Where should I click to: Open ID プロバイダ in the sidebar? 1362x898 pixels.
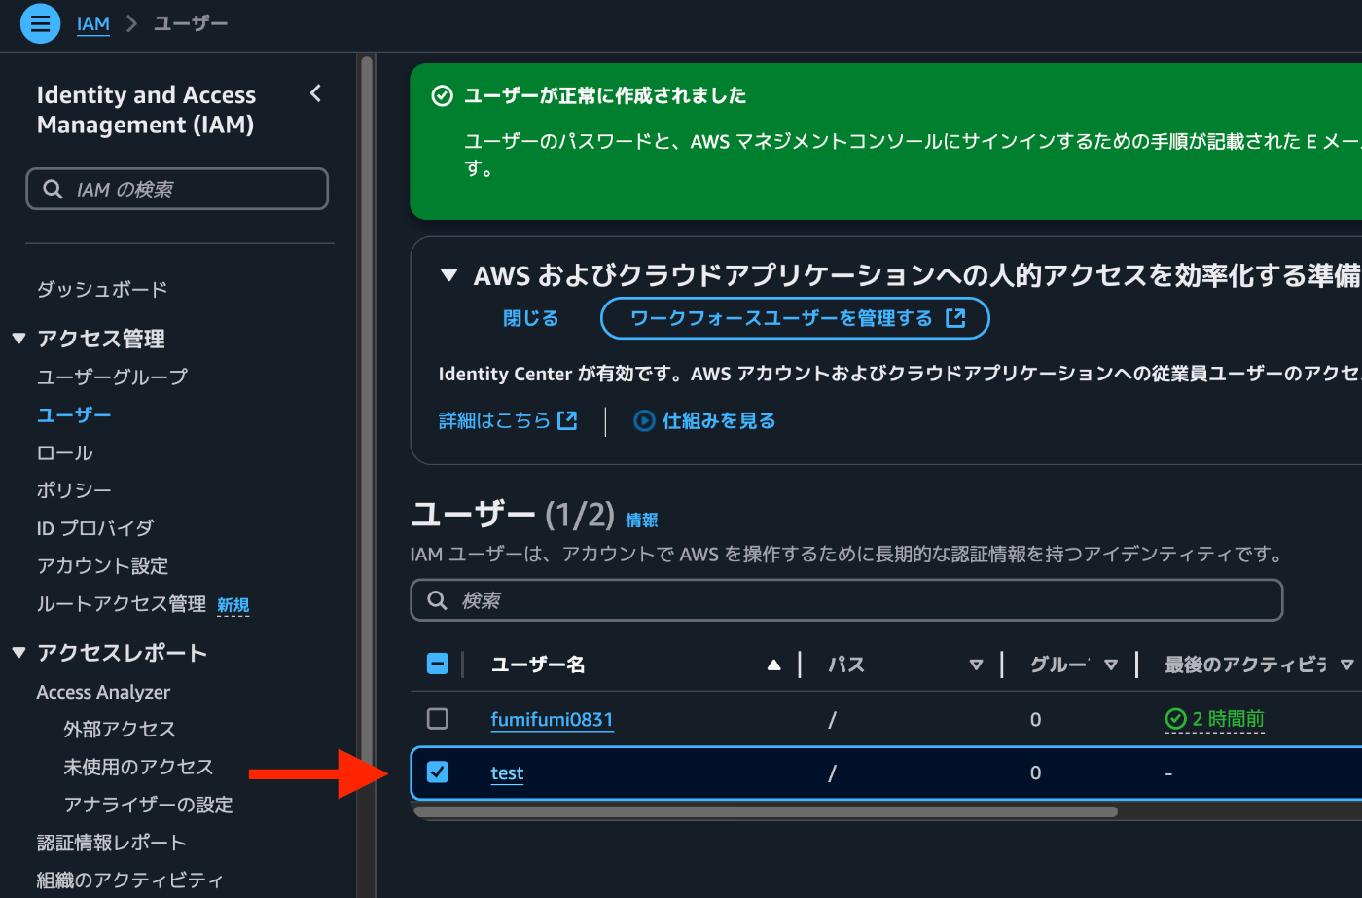tap(95, 528)
